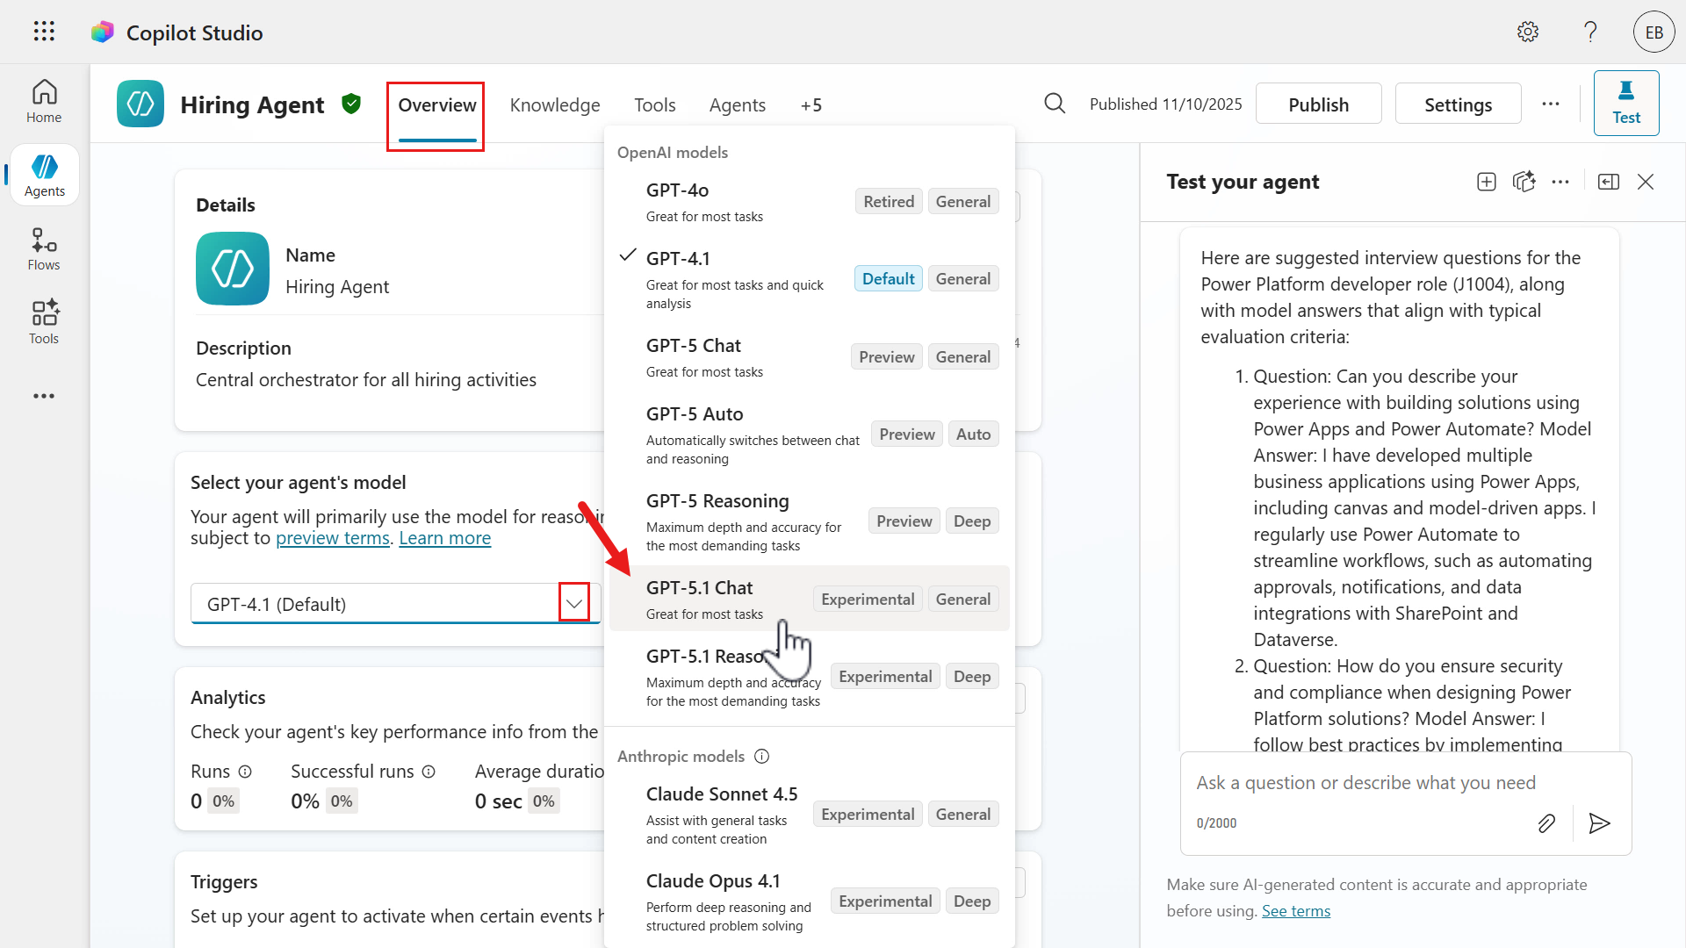This screenshot has width=1686, height=948.
Task: Click the ask a question input field
Action: pos(1365,782)
